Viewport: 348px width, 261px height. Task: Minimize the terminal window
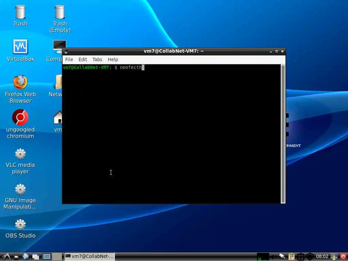[271, 52]
